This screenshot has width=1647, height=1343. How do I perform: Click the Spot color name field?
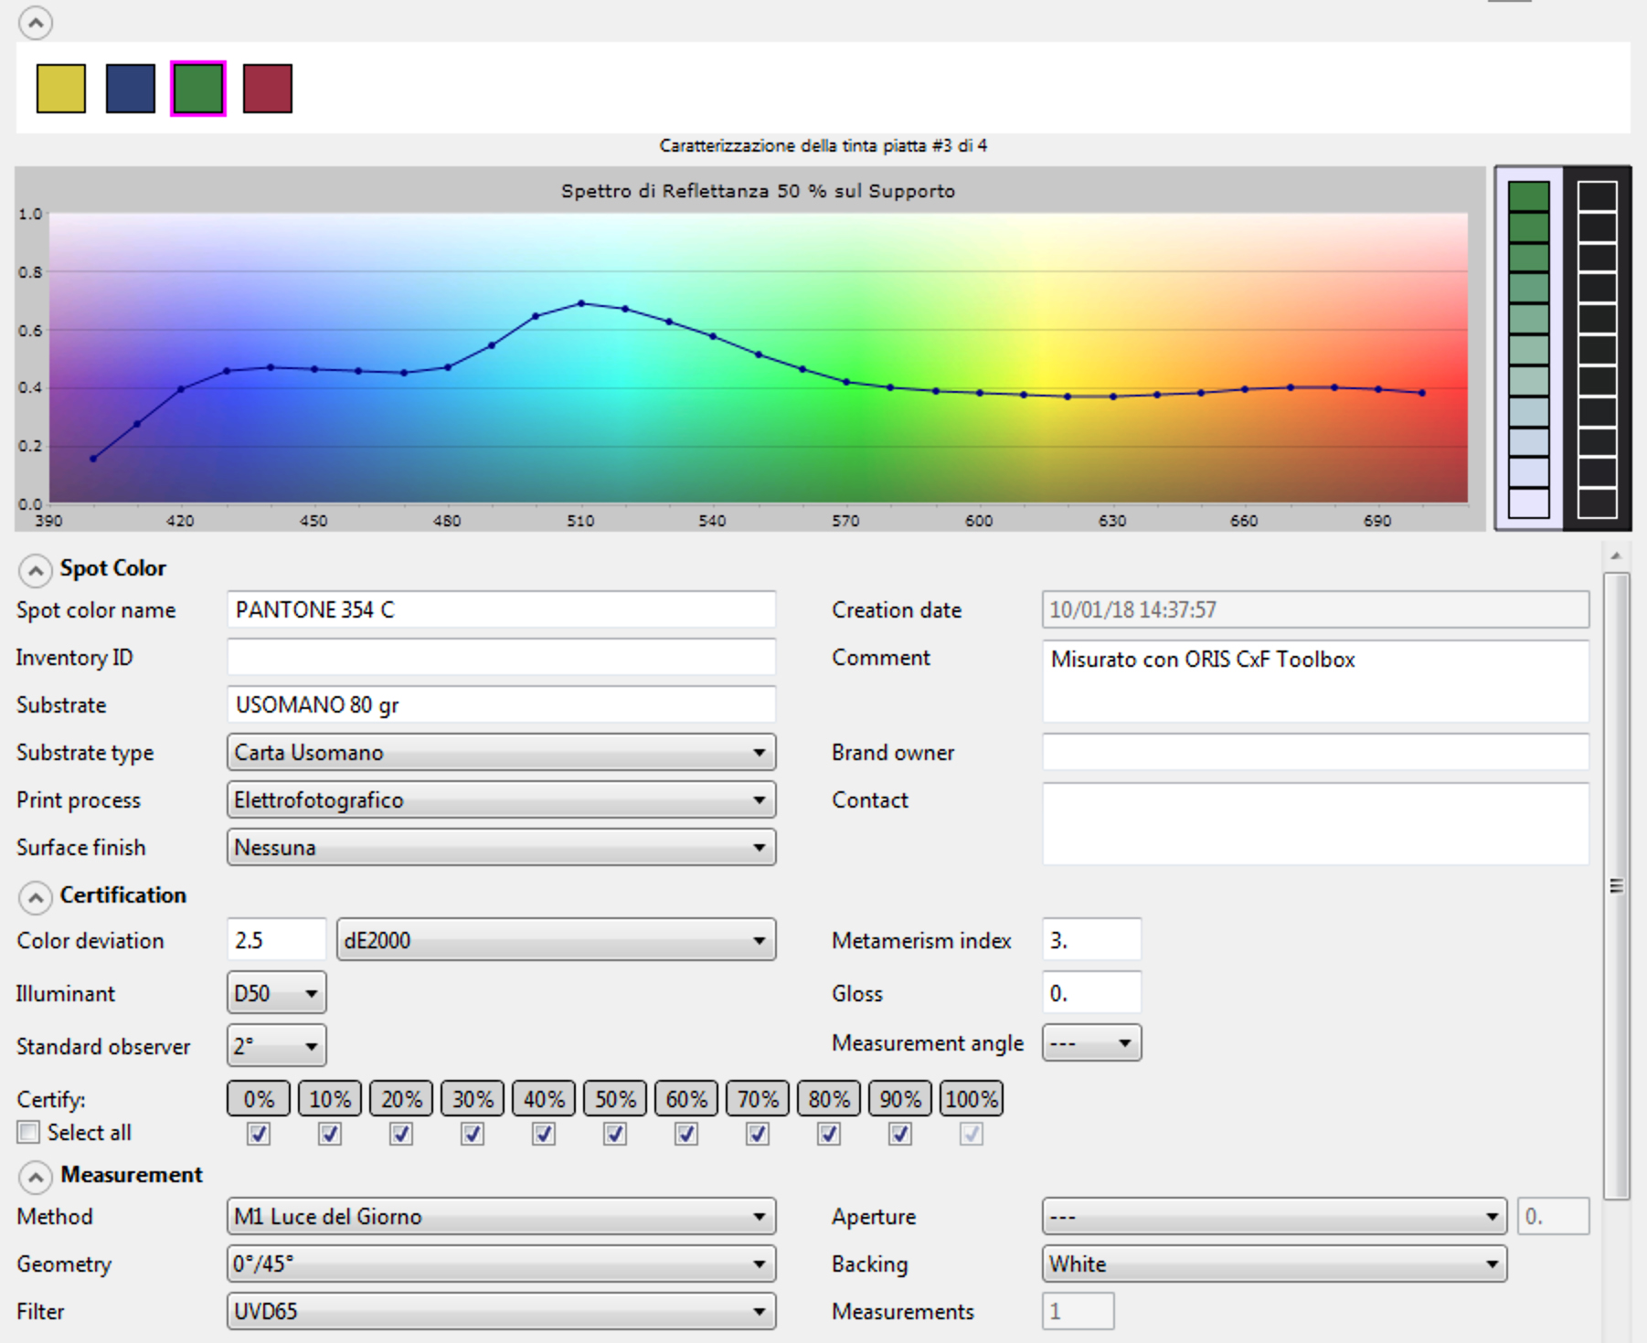point(501,610)
